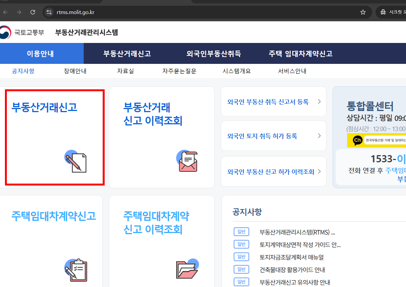Click the pencil icon on the 부동산거래신고 card
The height and width of the screenshot is (287, 406).
point(75,161)
